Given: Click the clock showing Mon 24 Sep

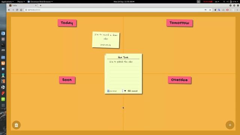Looking at the screenshot, I should (x=124, y=1).
